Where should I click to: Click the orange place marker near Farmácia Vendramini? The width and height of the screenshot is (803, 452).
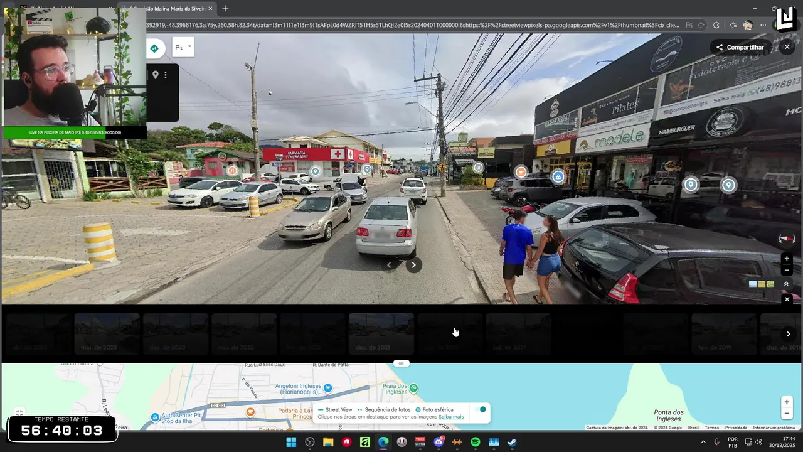point(232,170)
